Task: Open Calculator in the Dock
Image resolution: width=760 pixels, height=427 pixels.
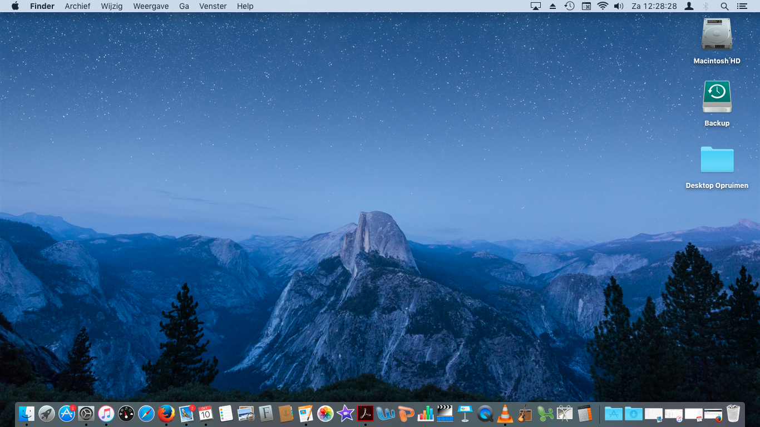Action: tap(585, 413)
